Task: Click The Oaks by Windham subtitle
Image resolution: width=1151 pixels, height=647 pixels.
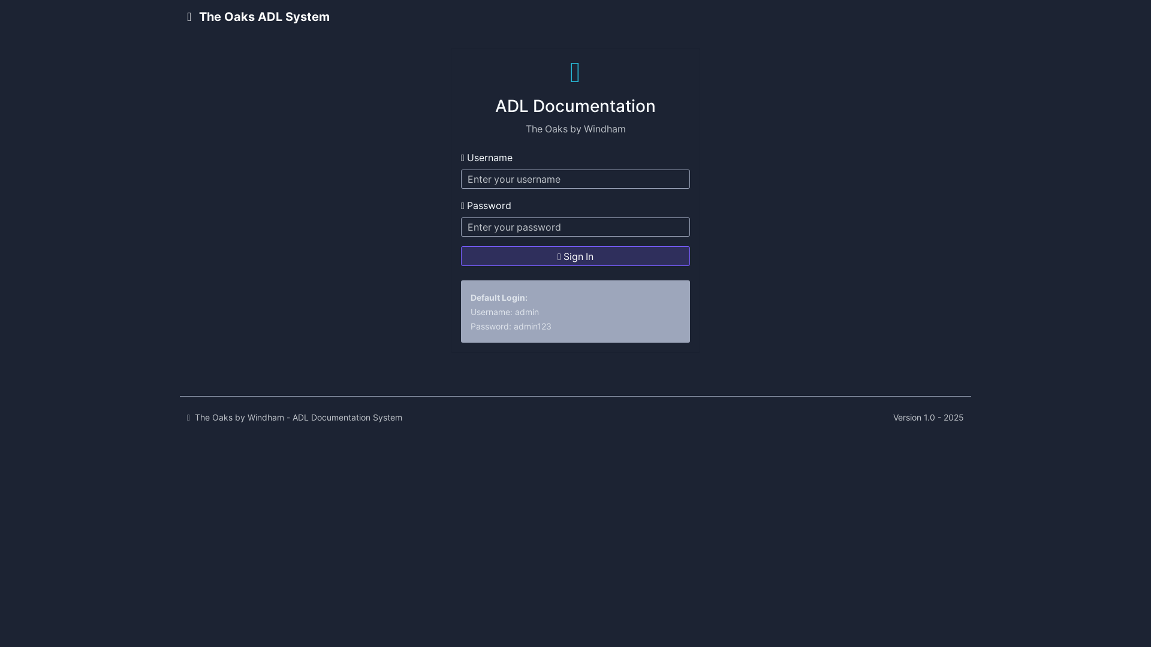Action: (x=575, y=129)
